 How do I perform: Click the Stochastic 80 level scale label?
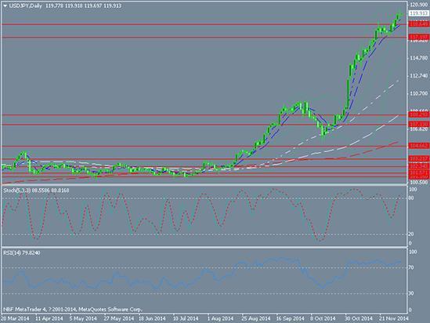tap(412, 198)
